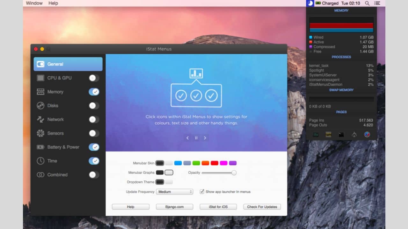Choose the light gray Menubar Skin swatch
This screenshot has width=408, height=229.
point(169,163)
